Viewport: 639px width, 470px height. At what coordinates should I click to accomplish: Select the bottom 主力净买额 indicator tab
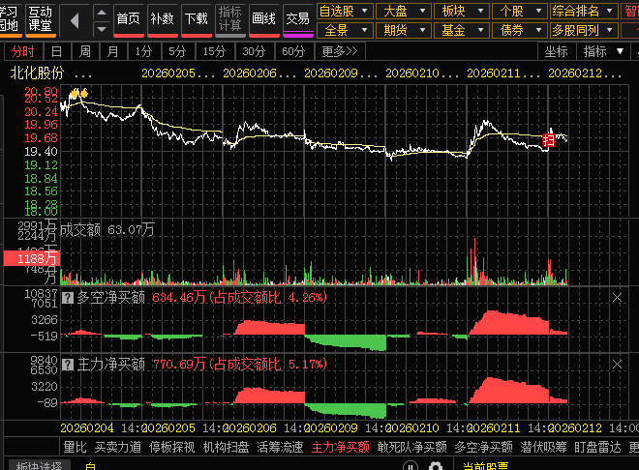(x=340, y=447)
